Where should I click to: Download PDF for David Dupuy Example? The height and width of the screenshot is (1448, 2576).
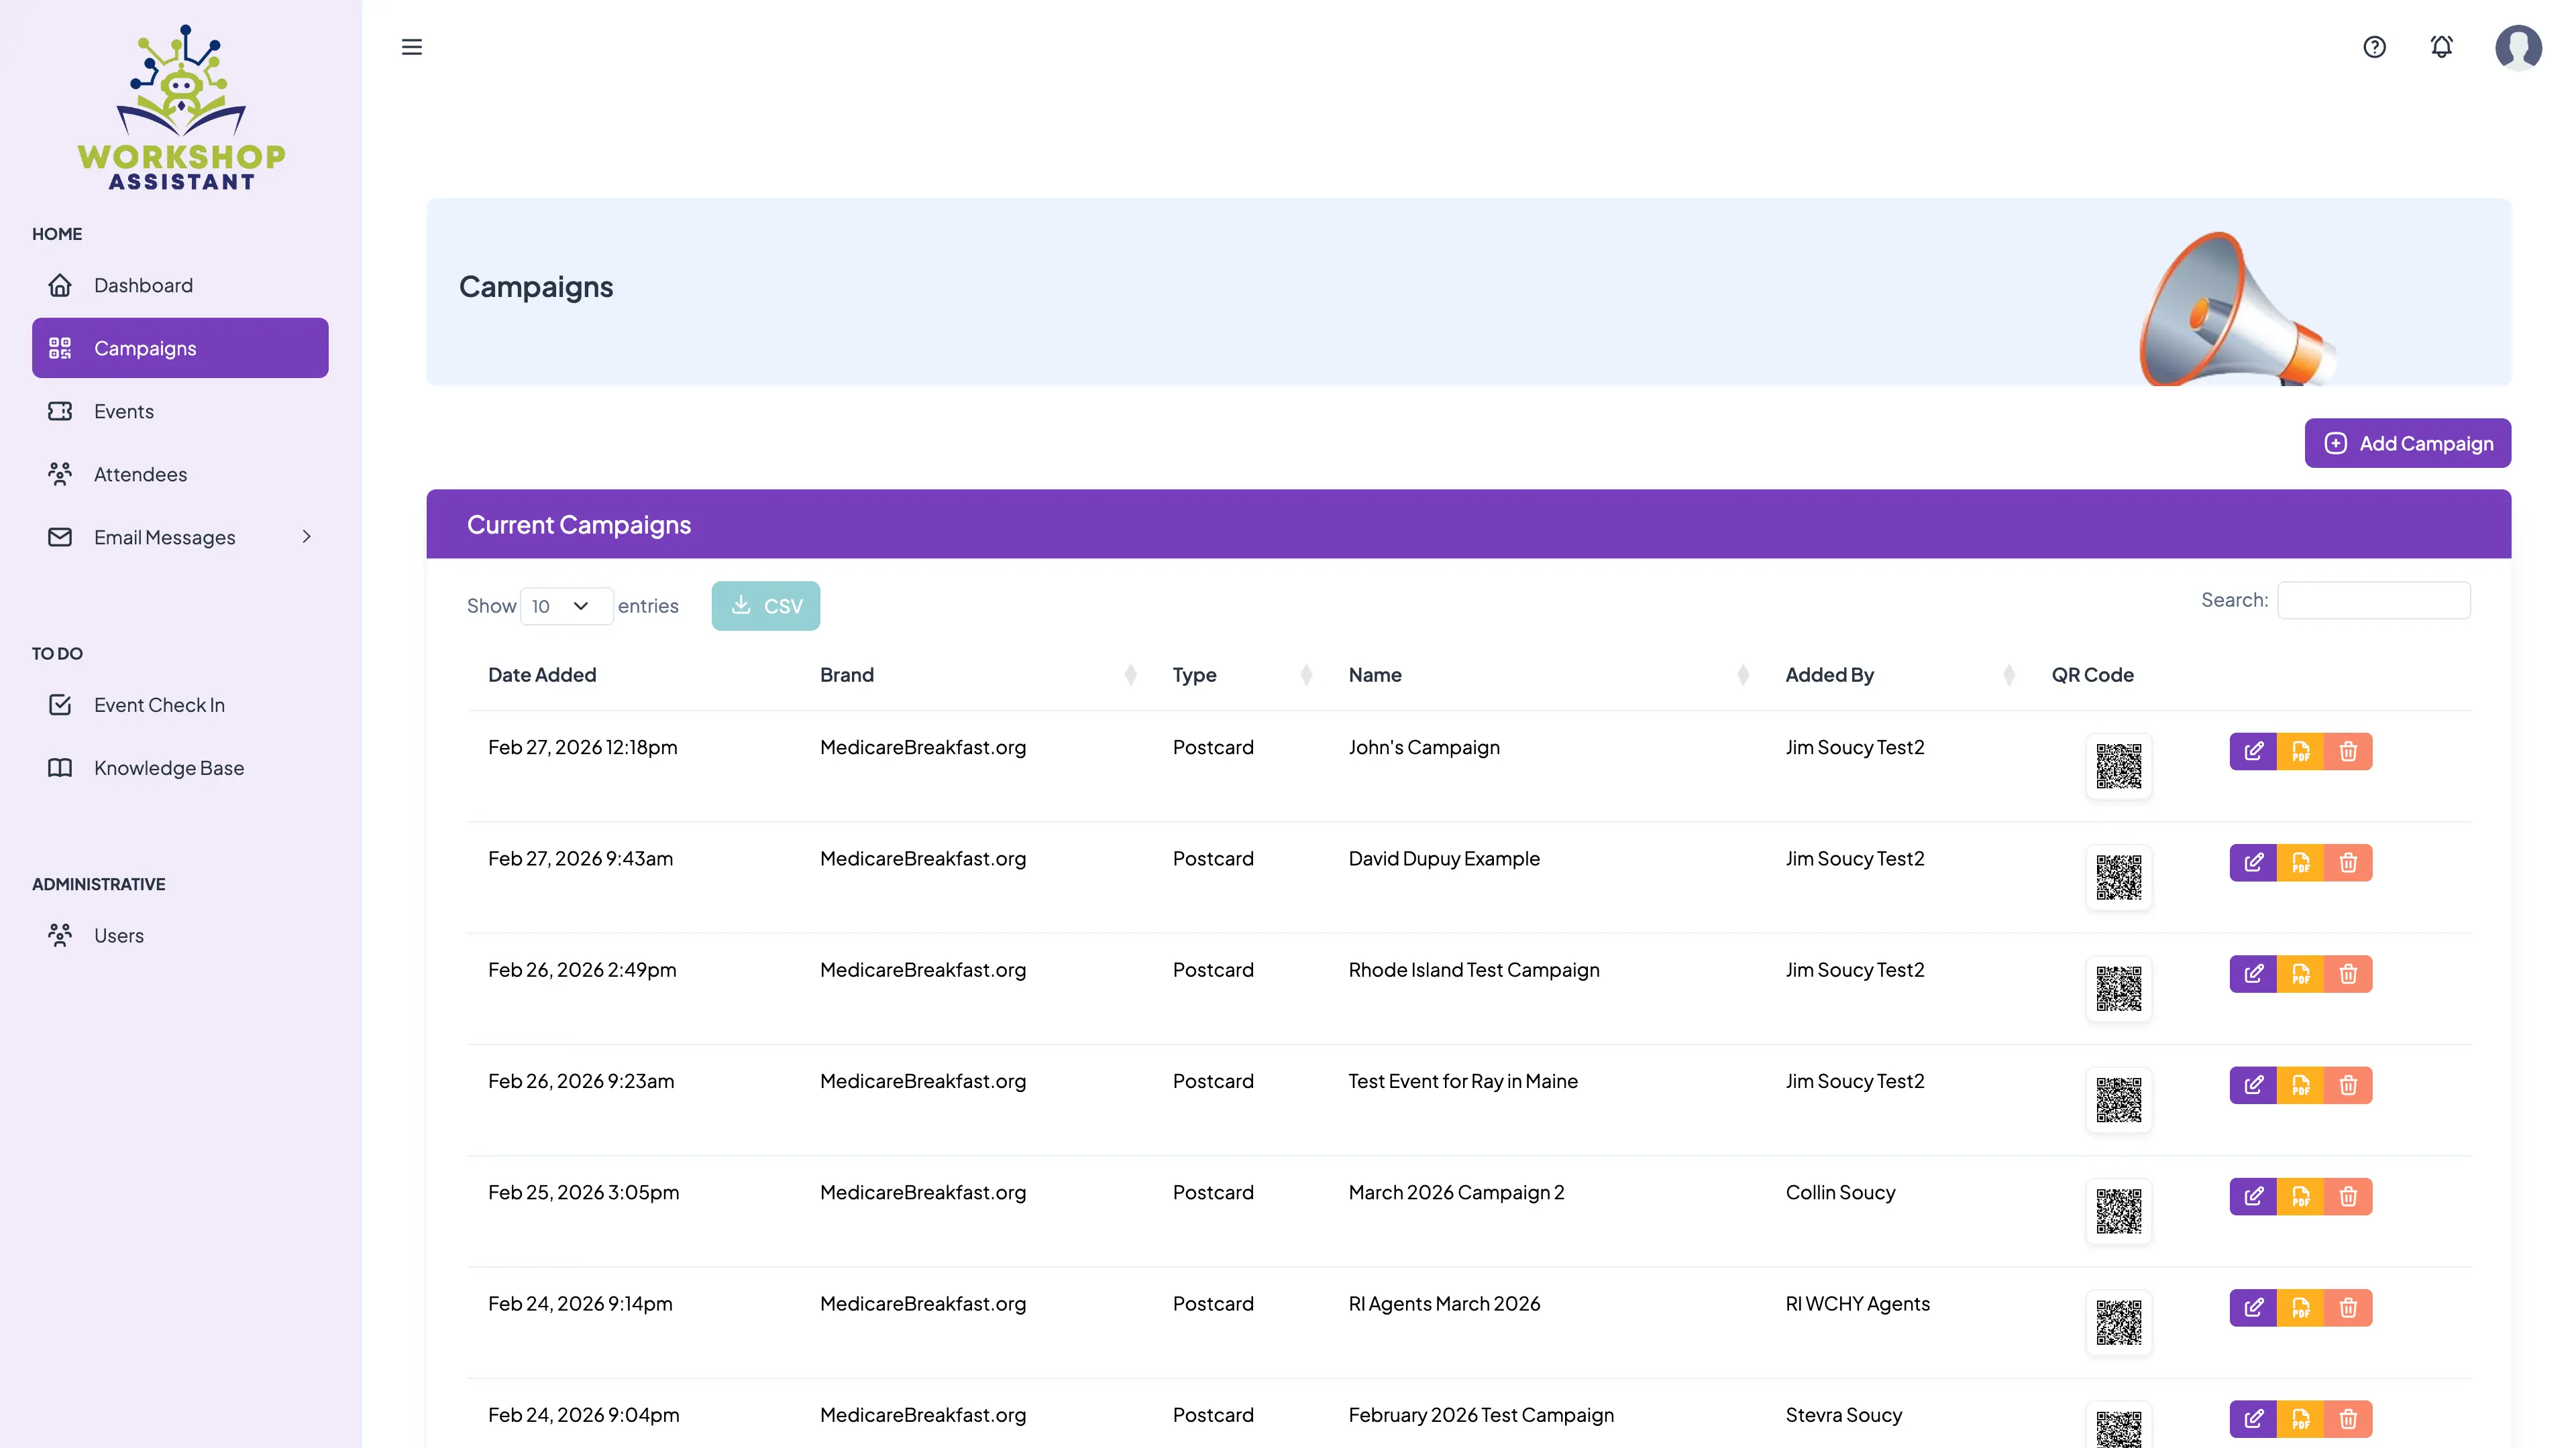2300,862
